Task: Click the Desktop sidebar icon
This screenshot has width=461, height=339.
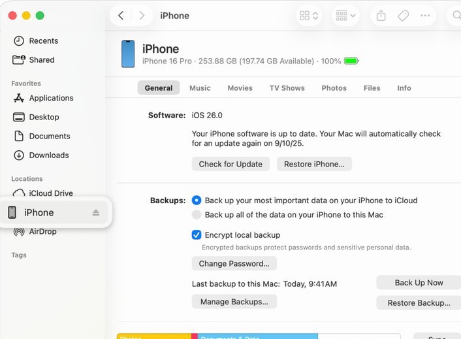Action: pyautogui.click(x=19, y=117)
